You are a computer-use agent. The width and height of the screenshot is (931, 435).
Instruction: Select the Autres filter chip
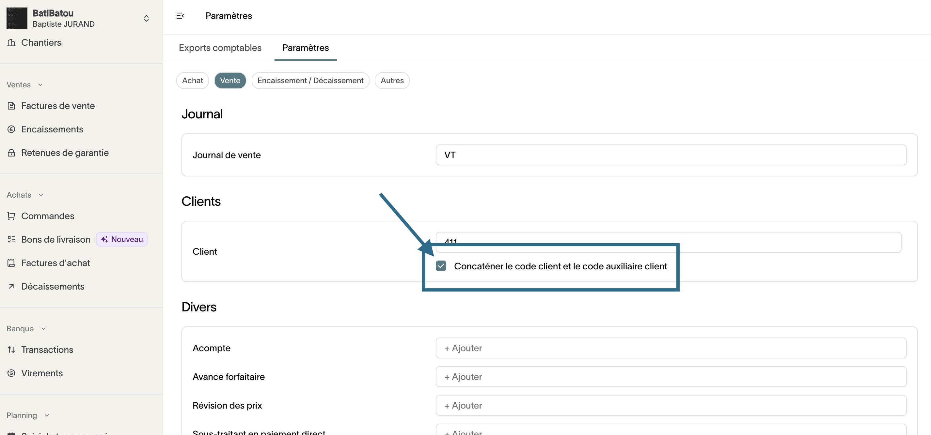tap(392, 81)
